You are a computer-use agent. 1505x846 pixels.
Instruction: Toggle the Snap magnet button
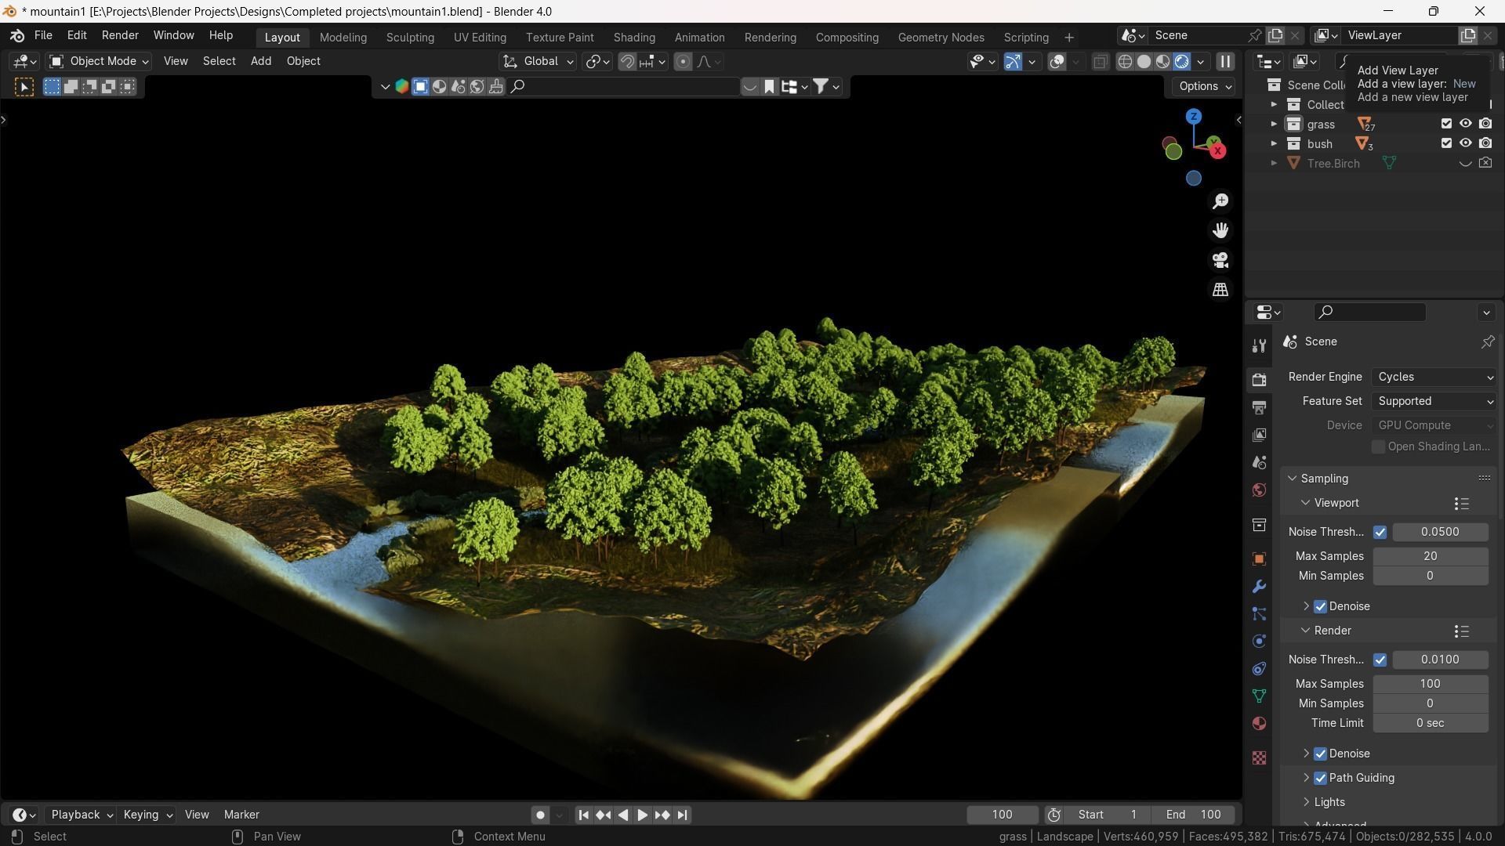627,61
